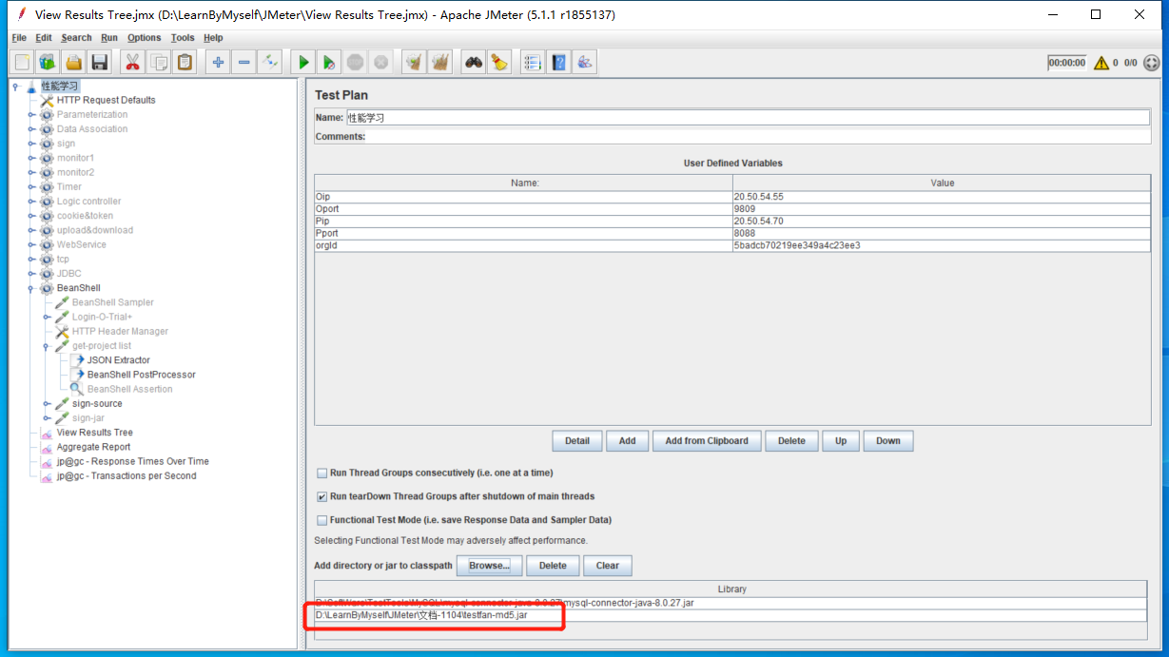Viewport: 1169px width, 657px height.
Task: Select View Results Tree listener
Action: pos(95,433)
